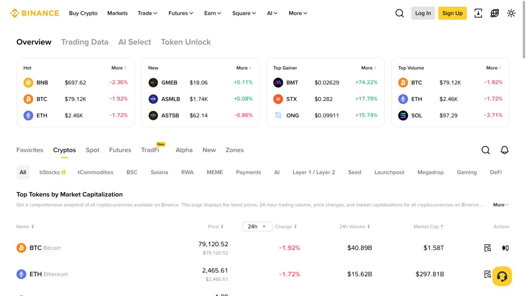Open the support headset chat button
Image resolution: width=526 pixels, height=296 pixels.
click(502, 276)
